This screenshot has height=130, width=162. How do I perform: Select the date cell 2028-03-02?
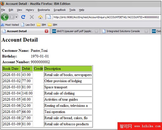(x=12, y=81)
